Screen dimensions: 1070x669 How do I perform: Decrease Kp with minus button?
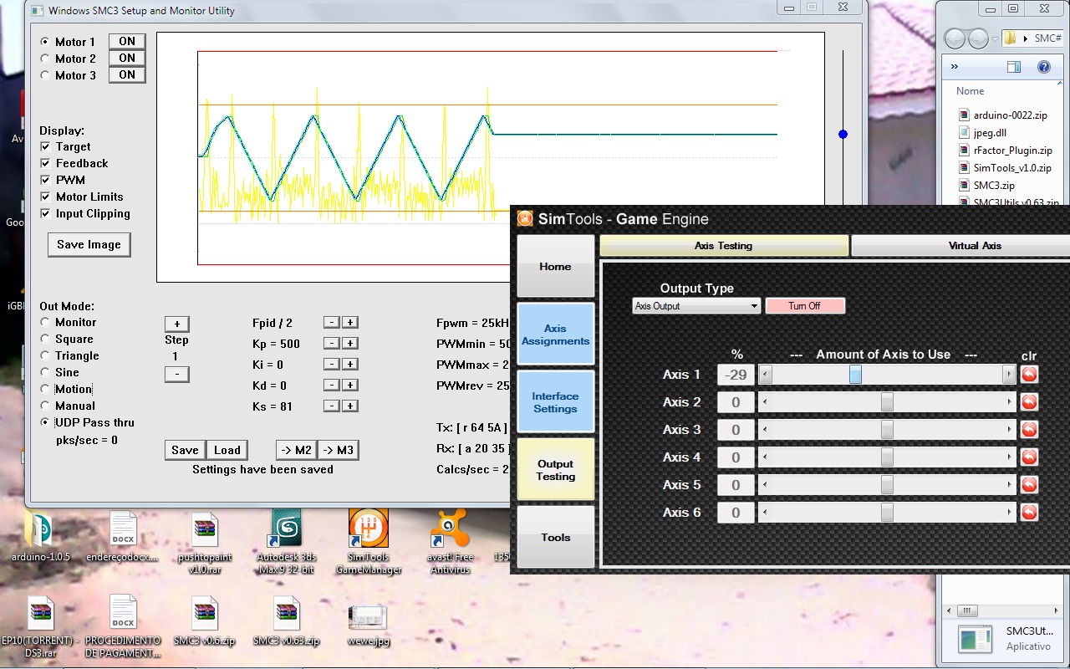pos(331,343)
